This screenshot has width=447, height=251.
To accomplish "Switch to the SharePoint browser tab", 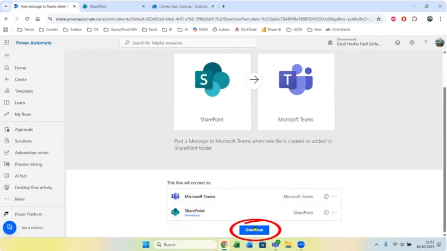I will pos(113,6).
